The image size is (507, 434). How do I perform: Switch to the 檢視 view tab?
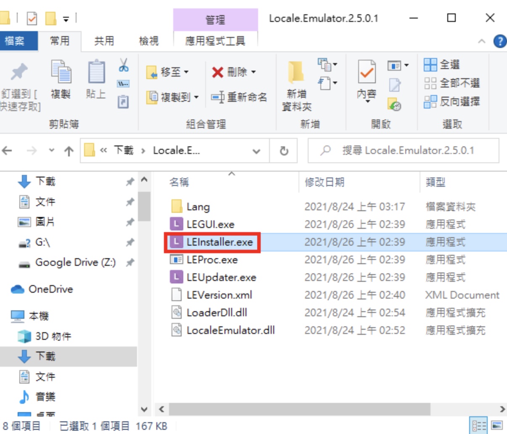coord(149,41)
